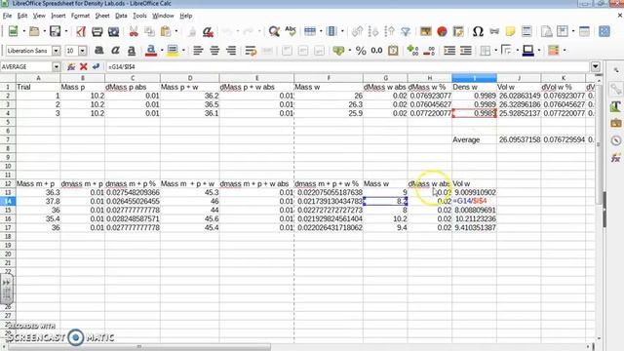Image resolution: width=624 pixels, height=351 pixels.
Task: Insert image from toolbar
Action: coord(426,31)
